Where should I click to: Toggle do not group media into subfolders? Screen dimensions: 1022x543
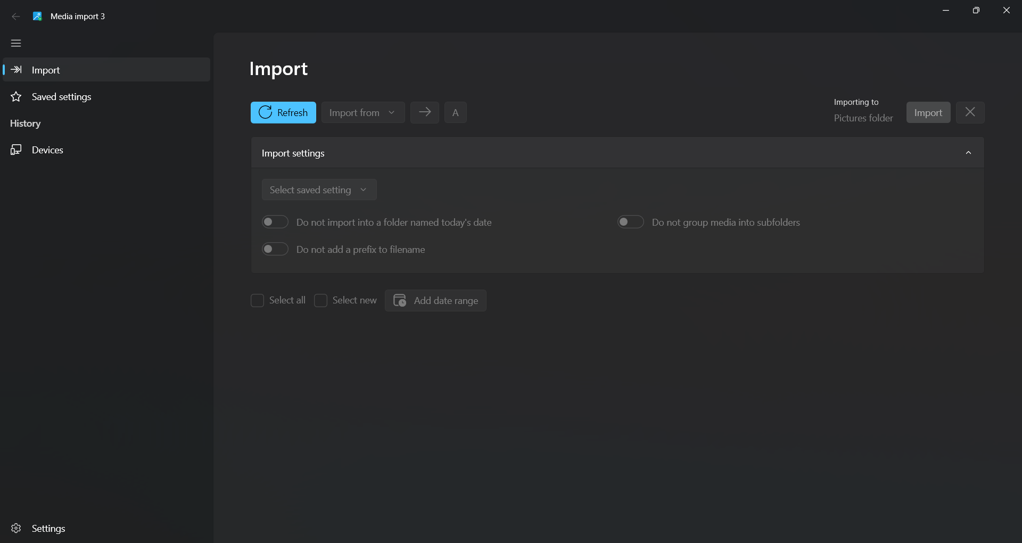631,222
